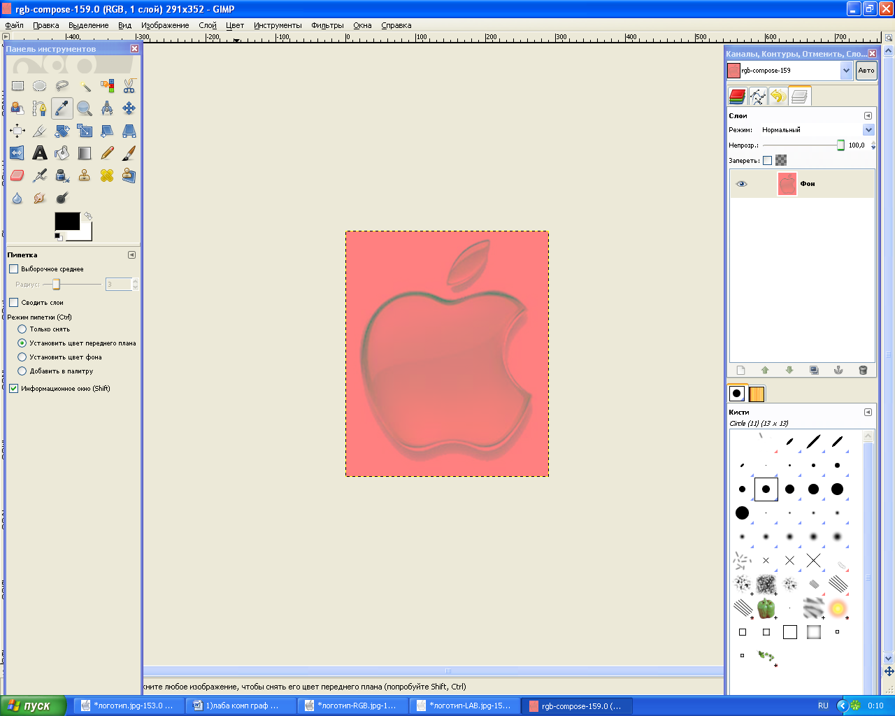895x716 pixels.
Task: Open the 'Пипетка' options configuration arrow menu
Action: 131,255
